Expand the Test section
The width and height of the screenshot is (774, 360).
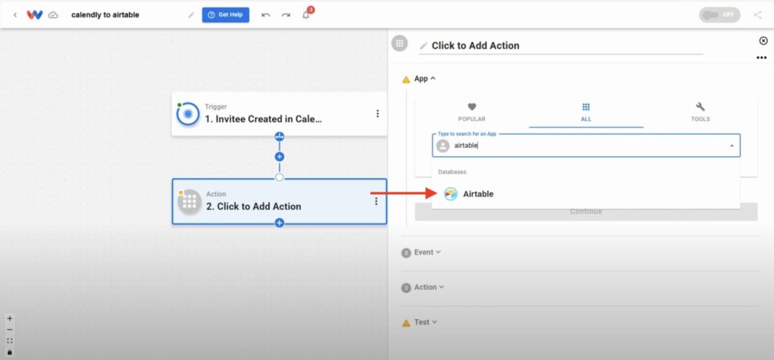point(425,322)
